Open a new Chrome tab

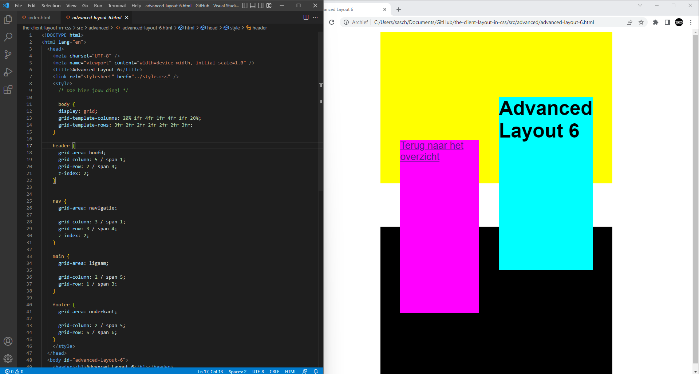pos(399,9)
